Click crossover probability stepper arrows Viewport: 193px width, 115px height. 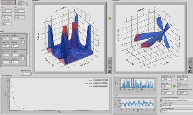click(x=179, y=93)
